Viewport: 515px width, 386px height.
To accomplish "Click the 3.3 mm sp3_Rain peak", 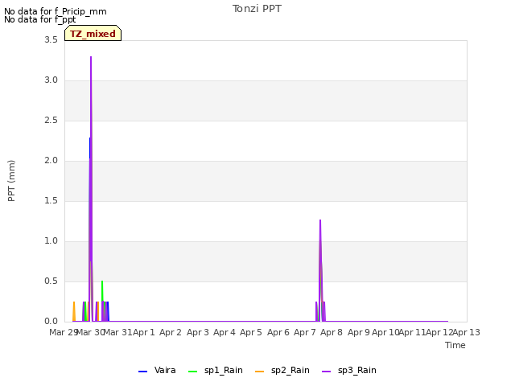I will [91, 57].
